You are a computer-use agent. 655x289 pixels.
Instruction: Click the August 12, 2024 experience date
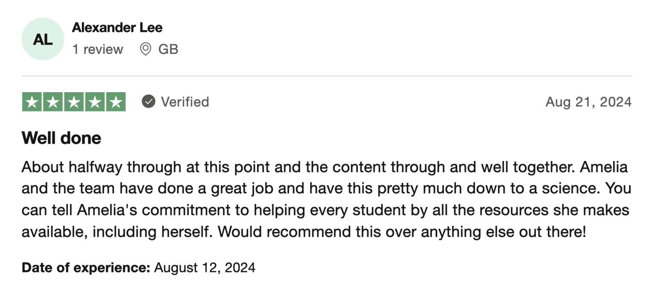(205, 268)
